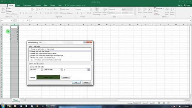Click the rule value input field
Screen dimensions: 192x108
coord(76,70)
